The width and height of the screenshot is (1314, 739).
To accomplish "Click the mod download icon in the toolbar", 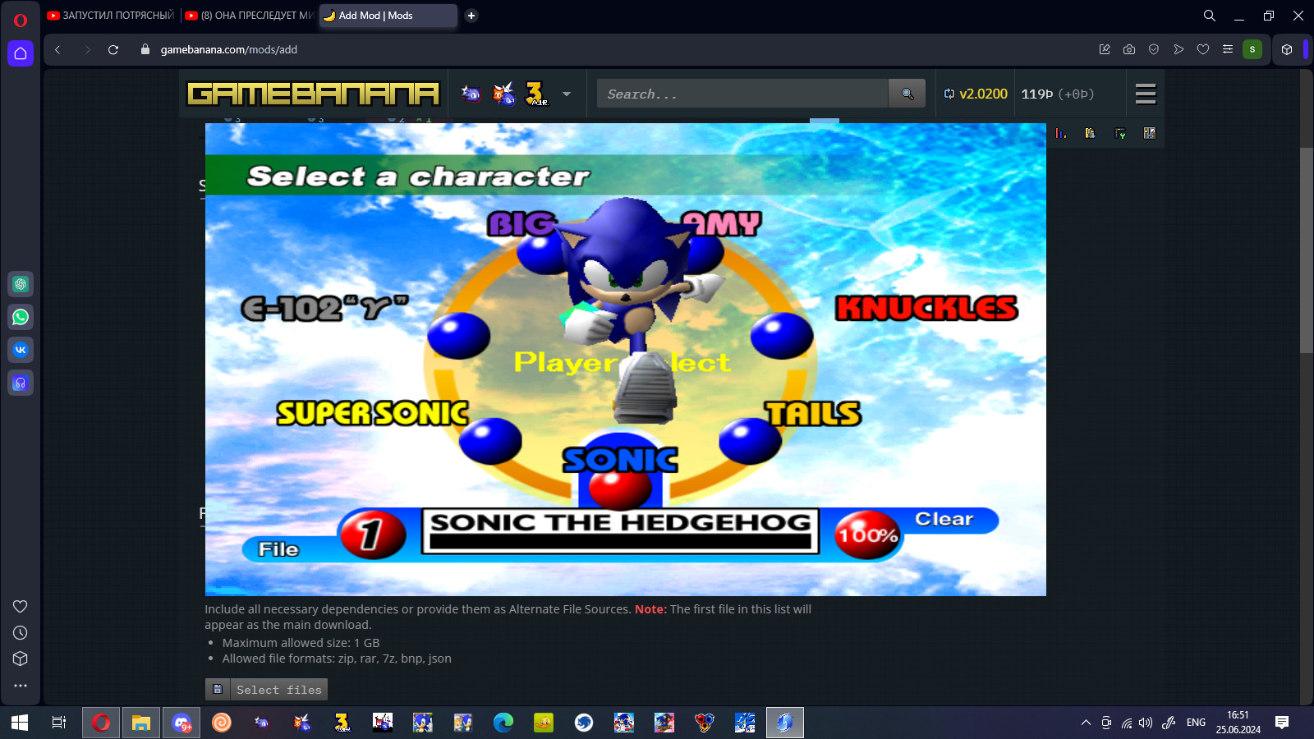I will [1090, 132].
